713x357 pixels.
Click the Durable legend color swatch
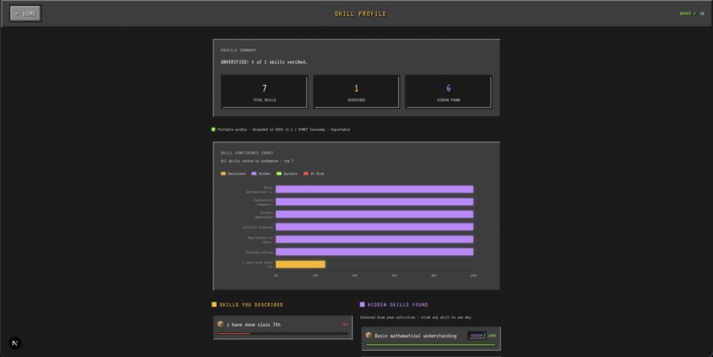tap(280, 173)
